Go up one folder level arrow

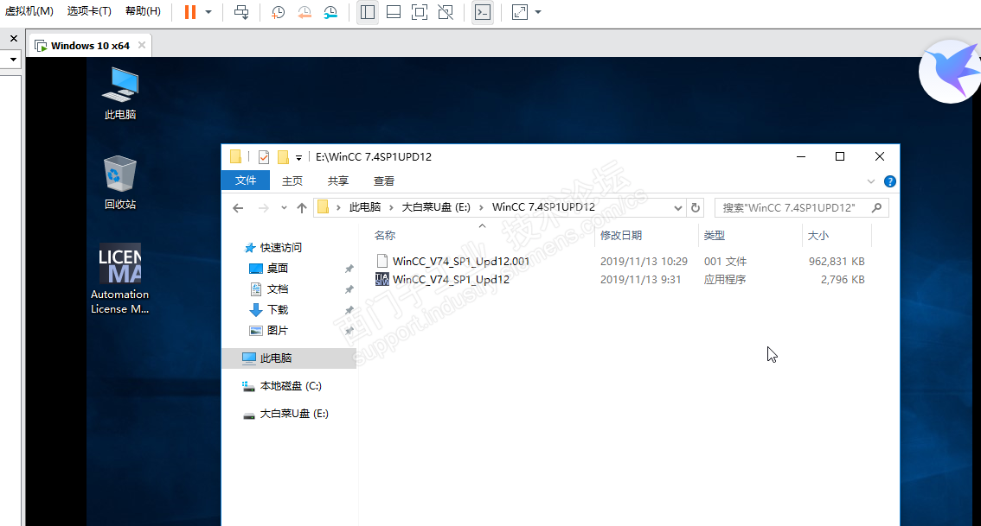[x=302, y=208]
